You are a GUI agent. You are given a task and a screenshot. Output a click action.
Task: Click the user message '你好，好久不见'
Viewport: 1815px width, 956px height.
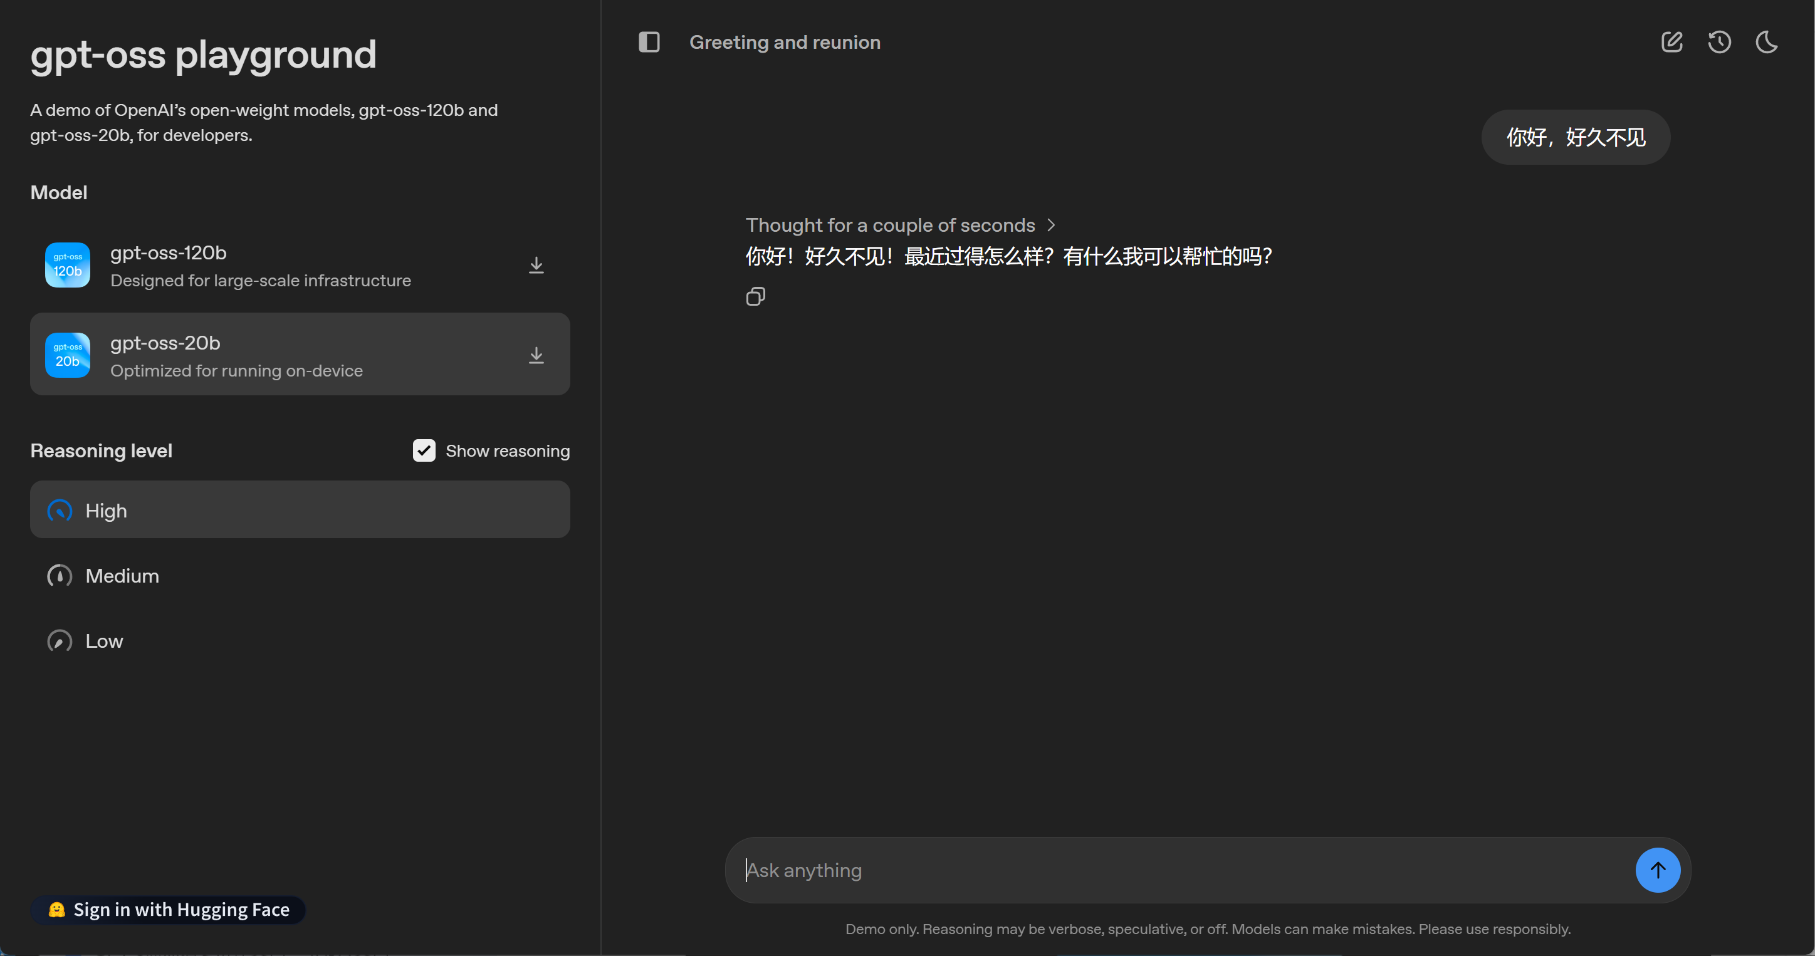(x=1576, y=137)
